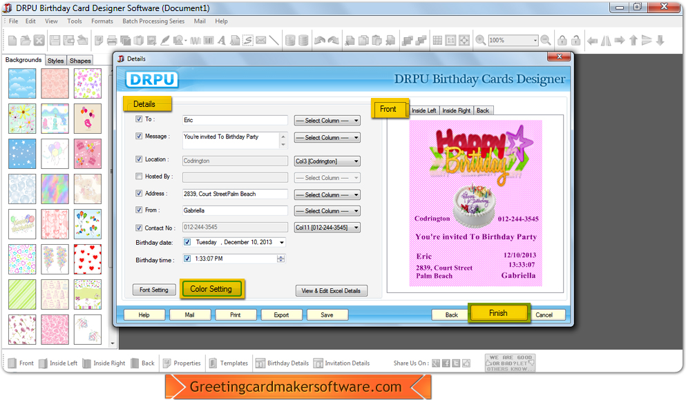Click the Undo arrow toolbar icon
The width and height of the screenshot is (686, 400).
[x=320, y=41]
